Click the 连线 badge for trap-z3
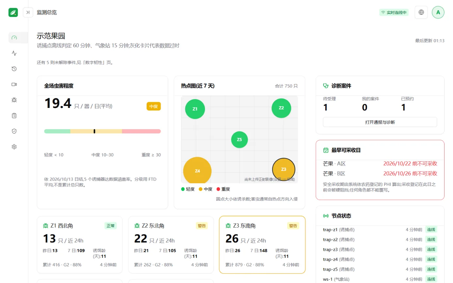Viewport: 453px width, 283px height. (x=431, y=249)
